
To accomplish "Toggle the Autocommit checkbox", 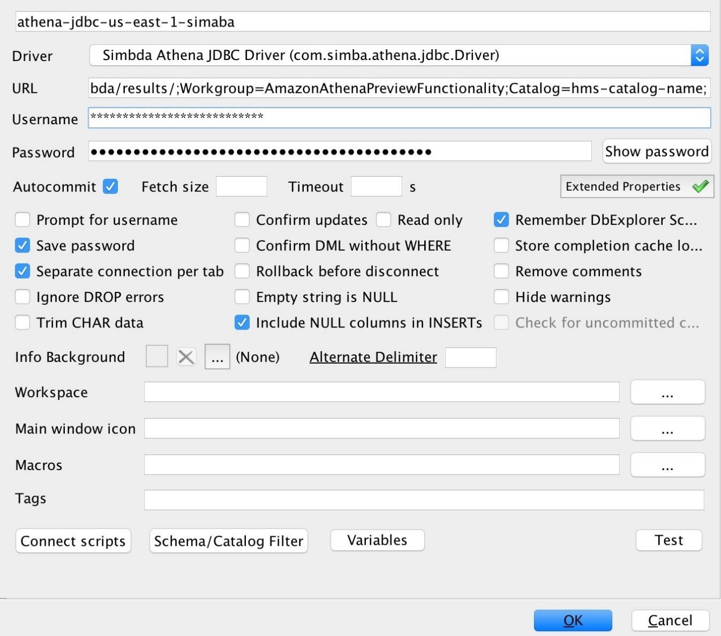I will tap(110, 186).
